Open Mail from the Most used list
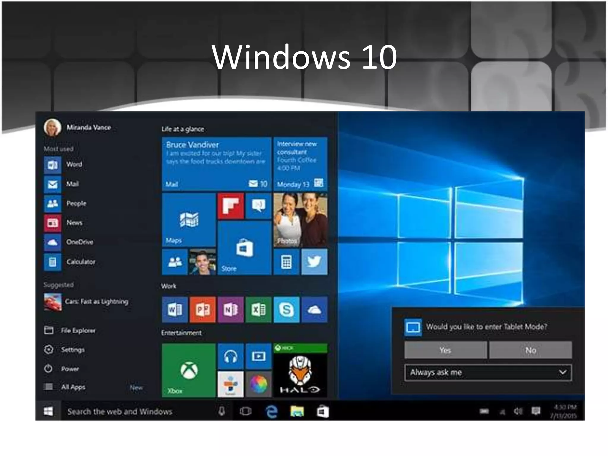The height and width of the screenshot is (456, 608). (61, 184)
